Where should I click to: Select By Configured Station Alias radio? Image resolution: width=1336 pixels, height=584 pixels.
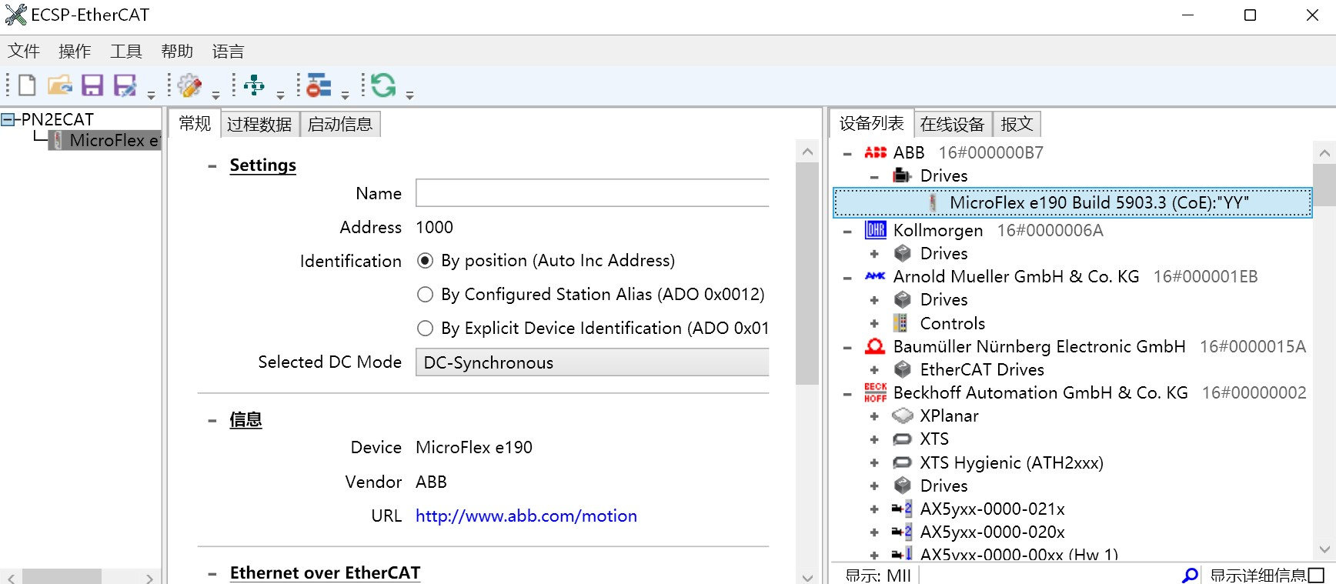(425, 295)
